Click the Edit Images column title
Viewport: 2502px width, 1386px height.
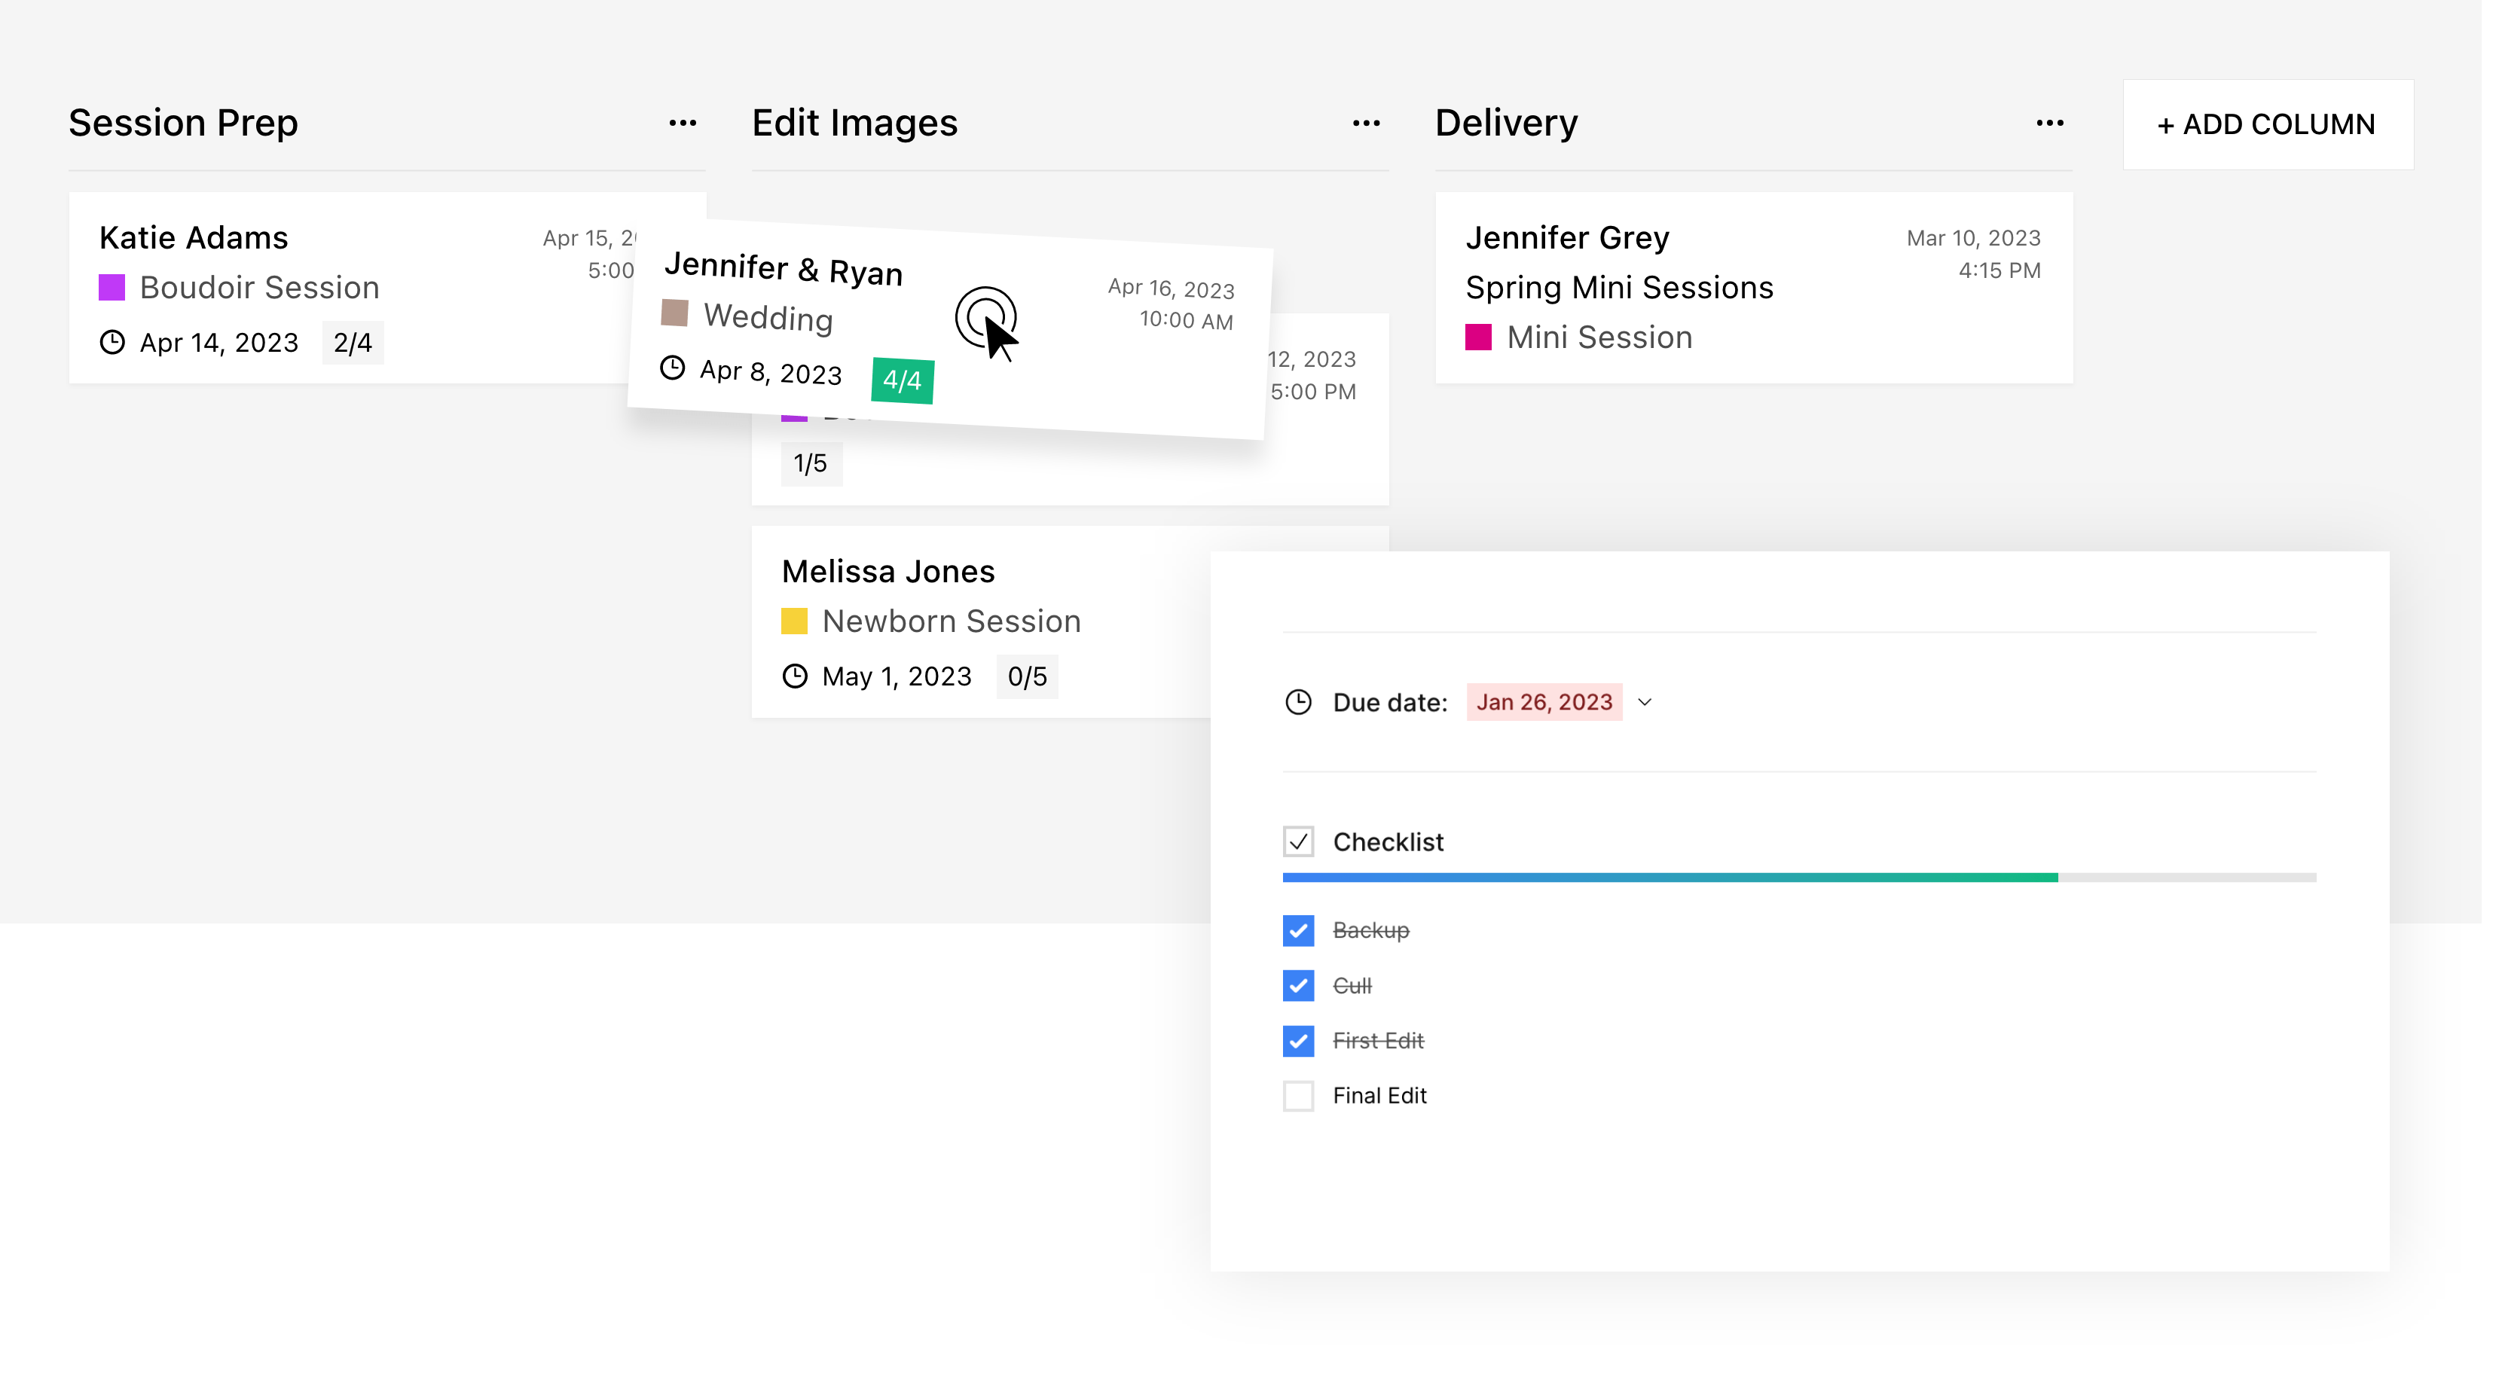click(x=862, y=124)
